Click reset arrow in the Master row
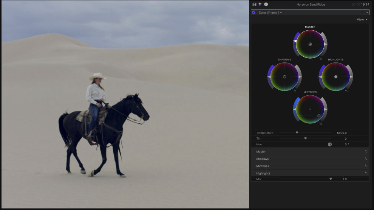Image resolution: width=374 pixels, height=210 pixels. (366, 151)
